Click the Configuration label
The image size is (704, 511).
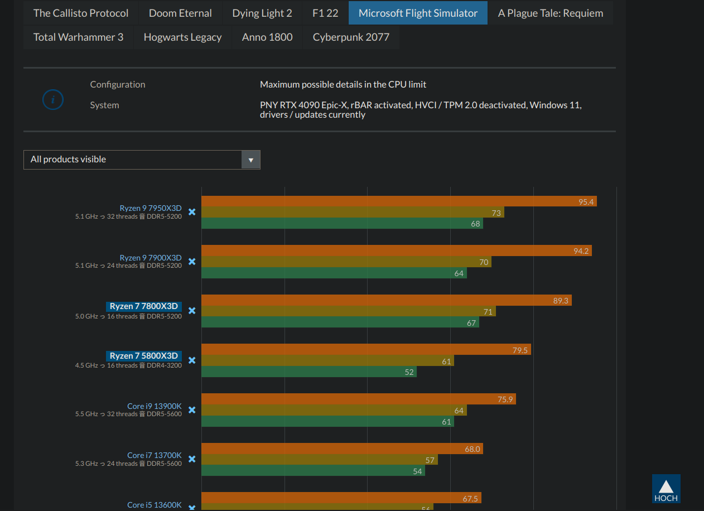pos(118,84)
